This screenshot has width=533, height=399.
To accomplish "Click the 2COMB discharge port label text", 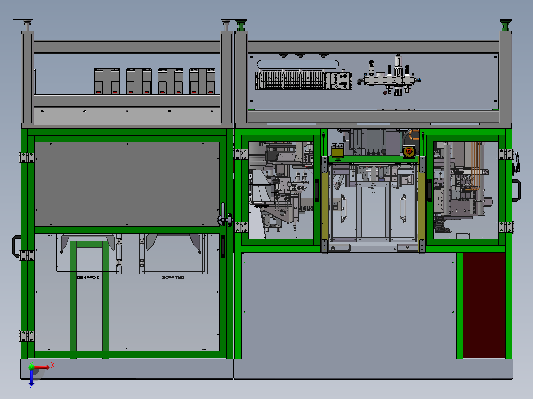I will [x=174, y=278].
